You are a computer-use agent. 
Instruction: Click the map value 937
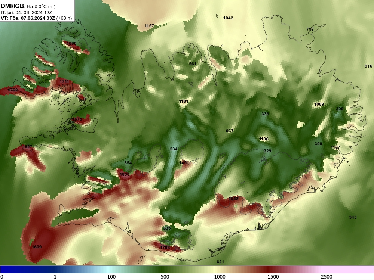(x=230, y=130)
